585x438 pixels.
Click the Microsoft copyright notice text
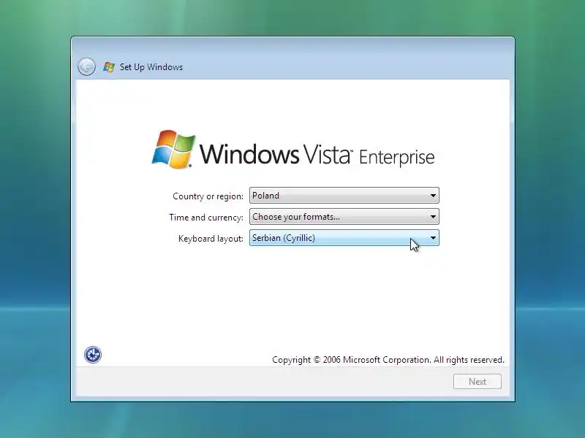click(388, 360)
